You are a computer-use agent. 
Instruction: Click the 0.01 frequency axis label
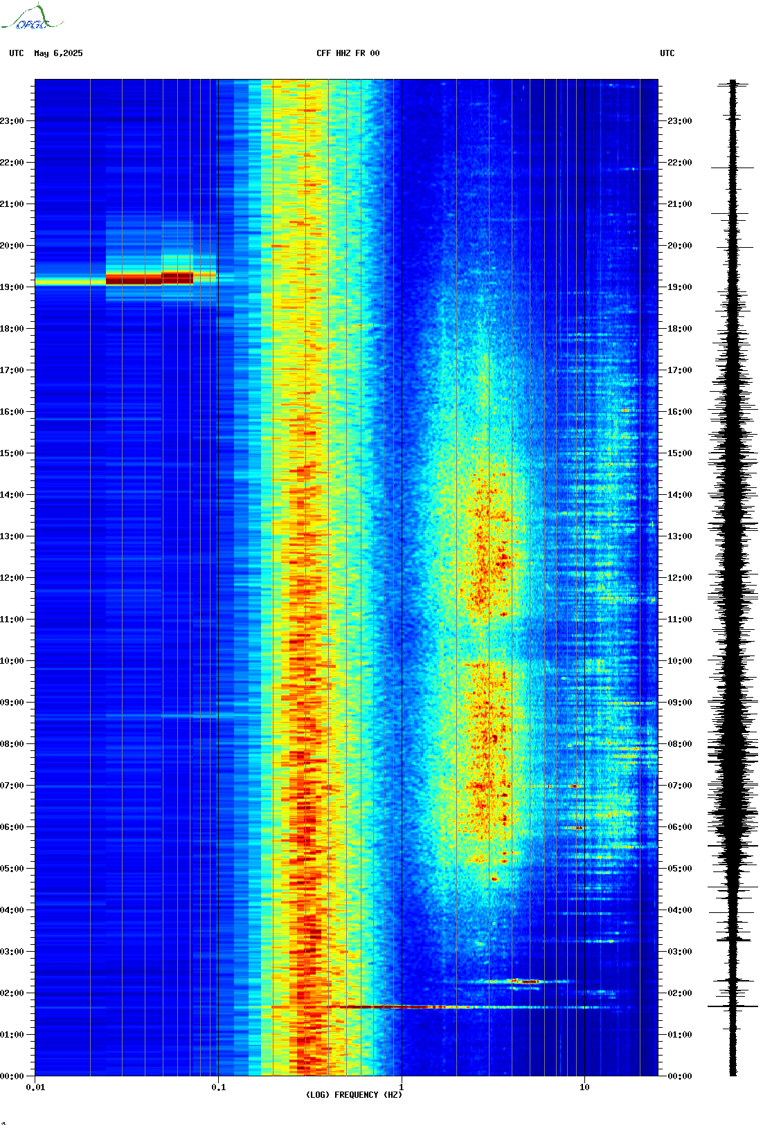35,1087
